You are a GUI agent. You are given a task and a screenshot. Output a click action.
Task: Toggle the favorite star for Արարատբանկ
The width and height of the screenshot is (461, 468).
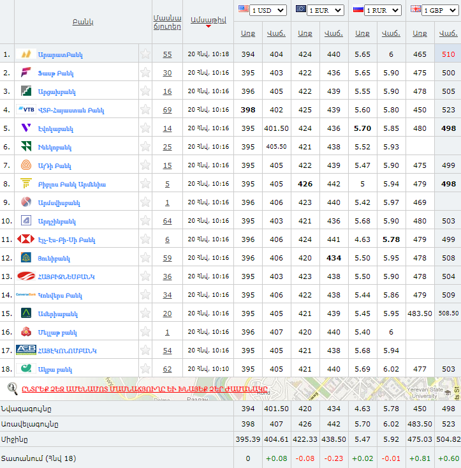(145, 54)
